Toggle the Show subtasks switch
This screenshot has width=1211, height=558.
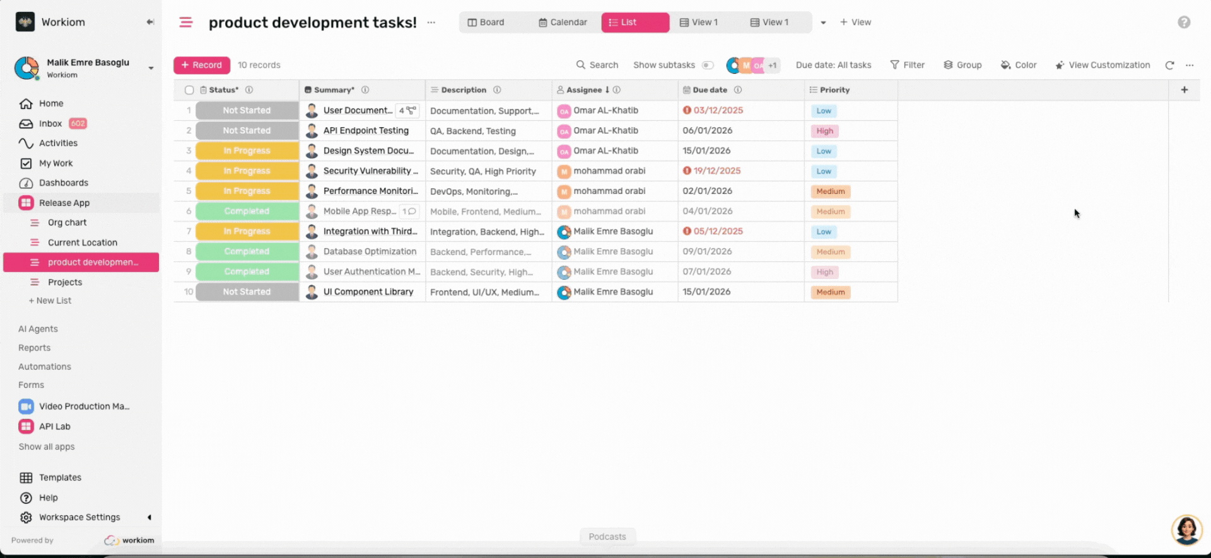pyautogui.click(x=708, y=65)
